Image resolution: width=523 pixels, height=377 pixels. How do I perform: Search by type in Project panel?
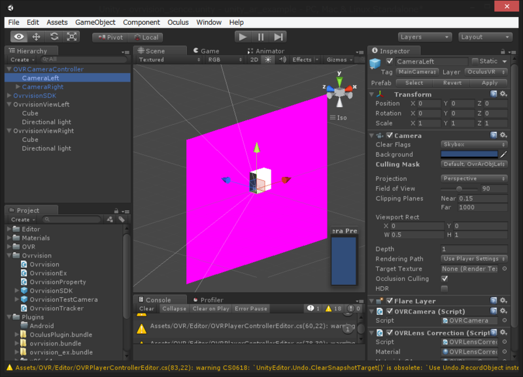click(110, 220)
